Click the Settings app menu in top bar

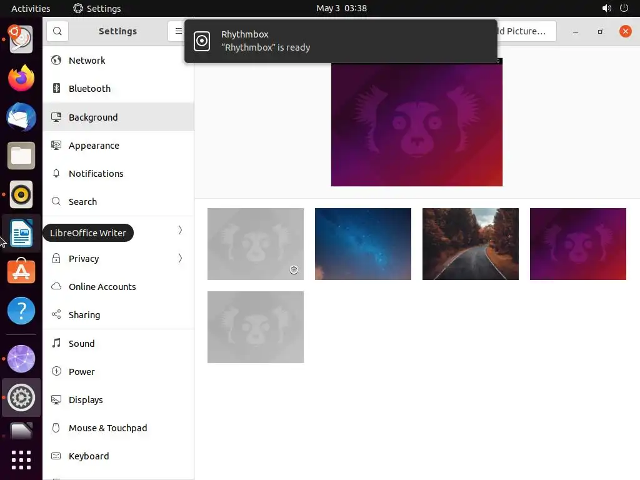point(97,8)
